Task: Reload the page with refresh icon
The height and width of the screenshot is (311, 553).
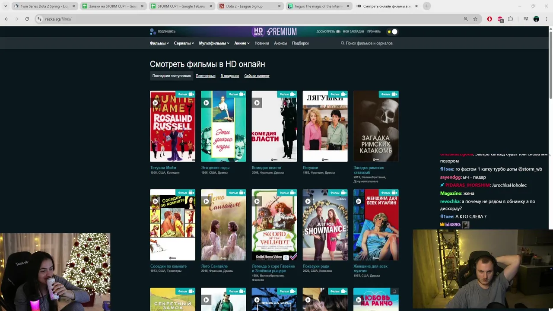Action: 27,19
